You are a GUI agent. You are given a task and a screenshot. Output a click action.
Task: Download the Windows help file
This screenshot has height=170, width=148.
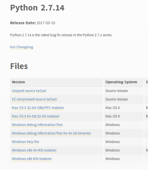25,142
